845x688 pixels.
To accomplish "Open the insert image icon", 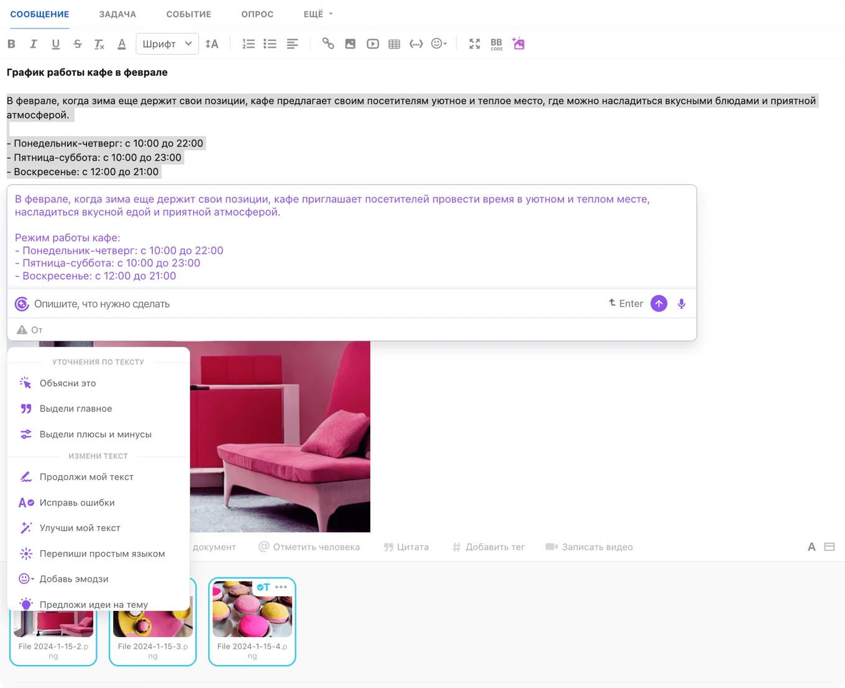I will click(x=350, y=43).
